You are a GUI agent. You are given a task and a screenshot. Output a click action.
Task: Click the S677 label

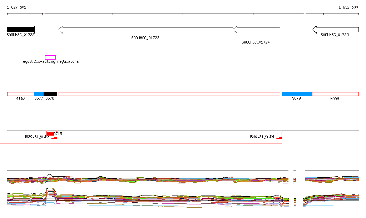(x=39, y=98)
